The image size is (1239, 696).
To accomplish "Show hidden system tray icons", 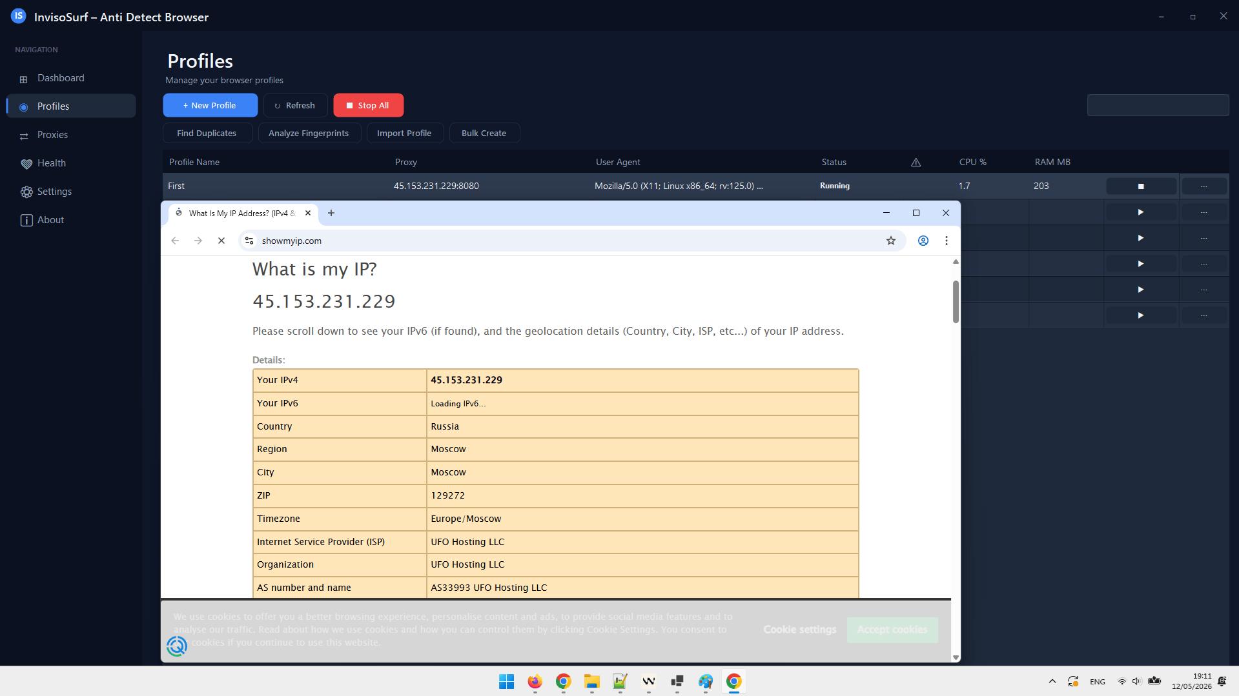I will (x=1052, y=681).
